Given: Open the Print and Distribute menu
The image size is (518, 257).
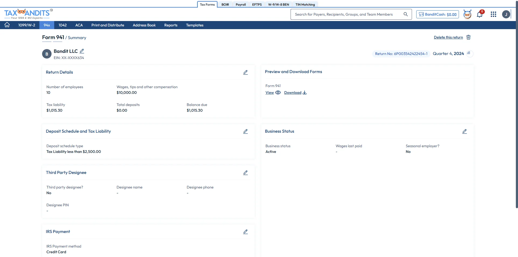Looking at the screenshot, I should (108, 25).
